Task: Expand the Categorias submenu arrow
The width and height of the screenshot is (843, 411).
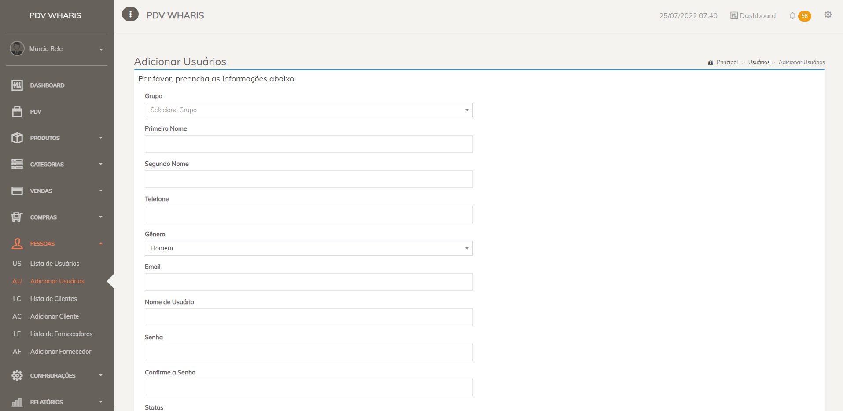Action: point(101,164)
